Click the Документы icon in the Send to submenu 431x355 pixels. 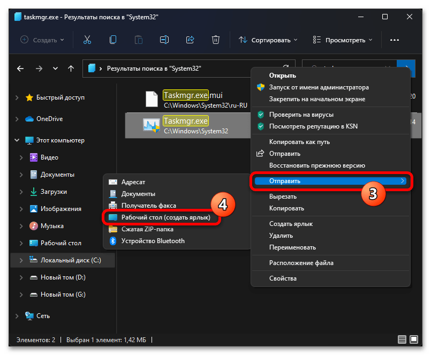[113, 194]
